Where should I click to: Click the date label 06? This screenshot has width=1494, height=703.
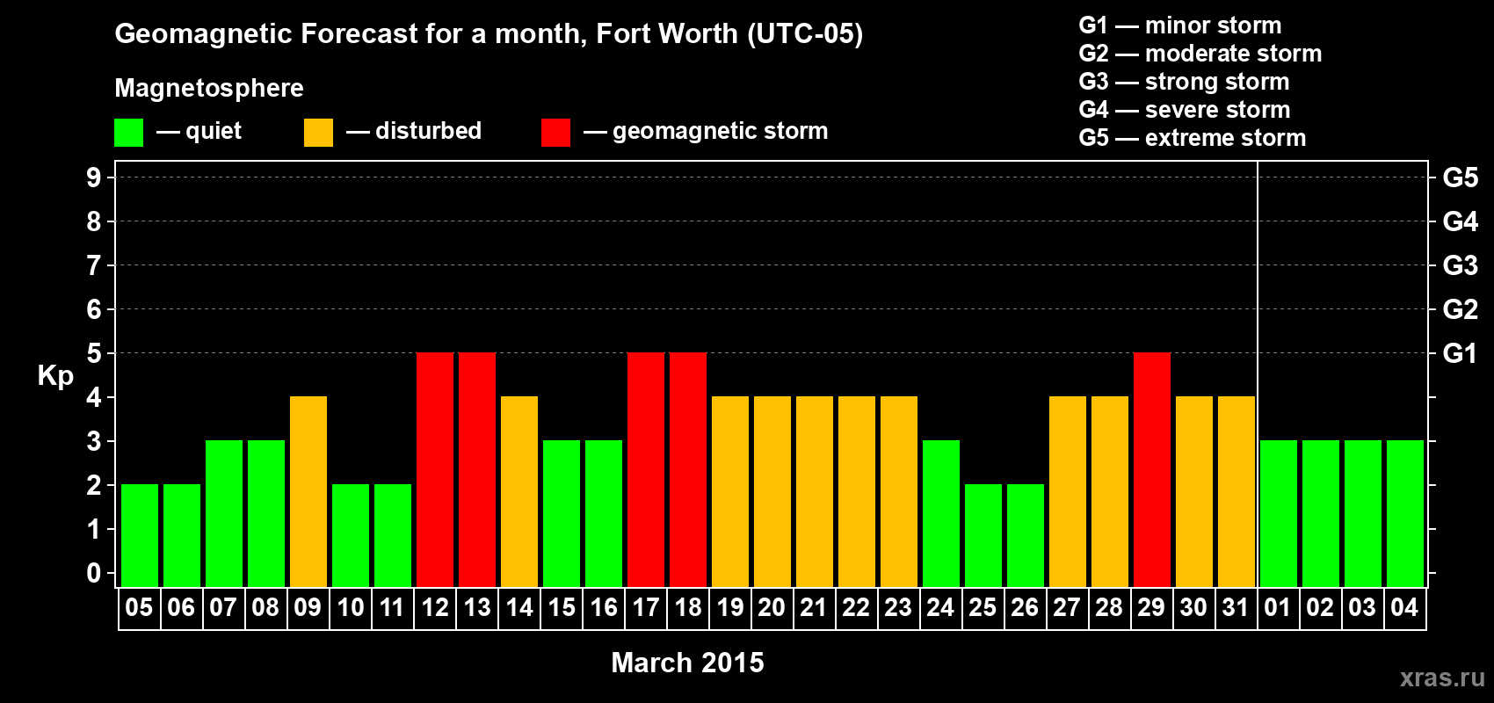tap(181, 608)
